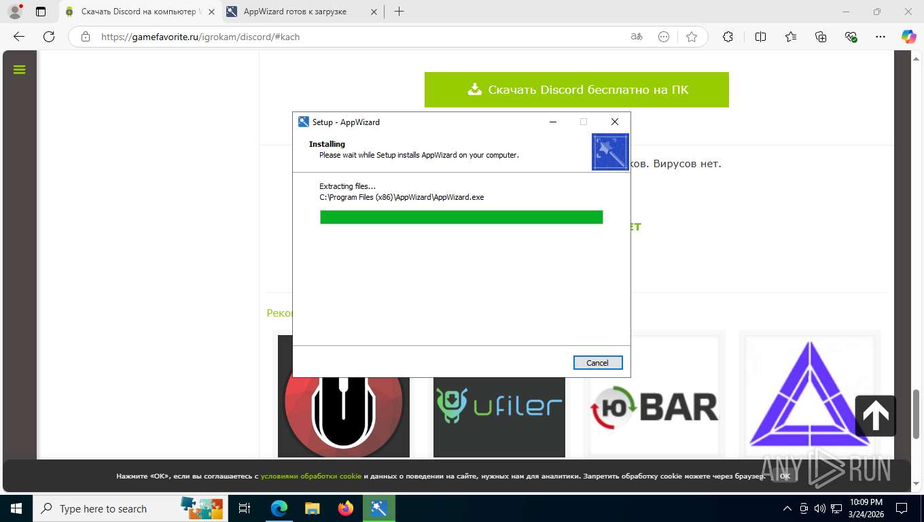Viewport: 924px width, 522px height.
Task: Open the browser profile avatar
Action: coord(15,12)
